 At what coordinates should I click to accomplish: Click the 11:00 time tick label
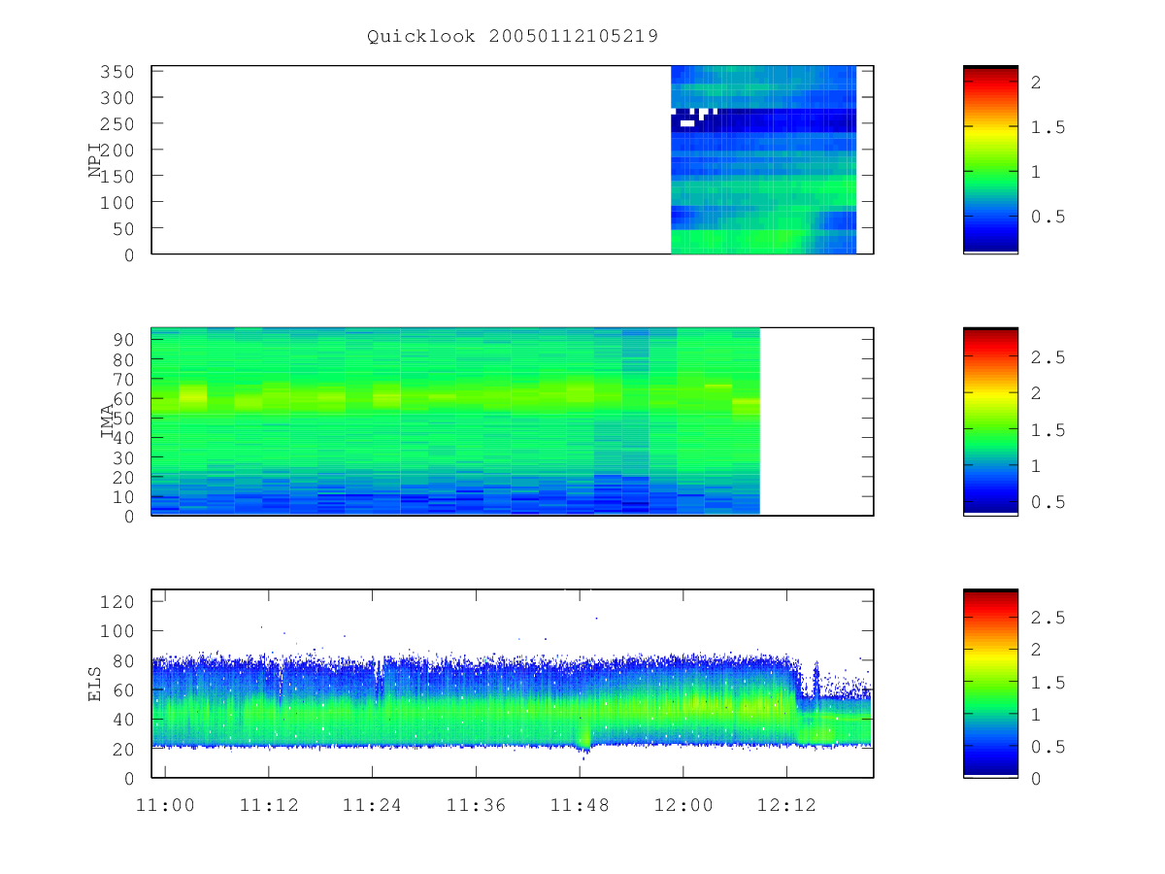165,805
